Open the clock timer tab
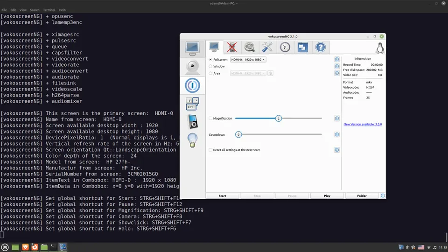 (285, 47)
